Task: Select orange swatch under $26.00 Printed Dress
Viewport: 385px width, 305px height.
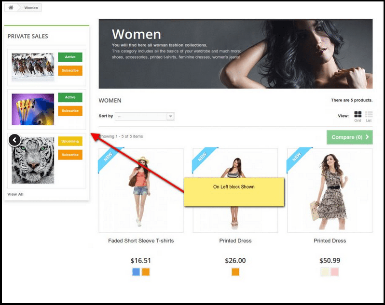Action: [x=235, y=272]
